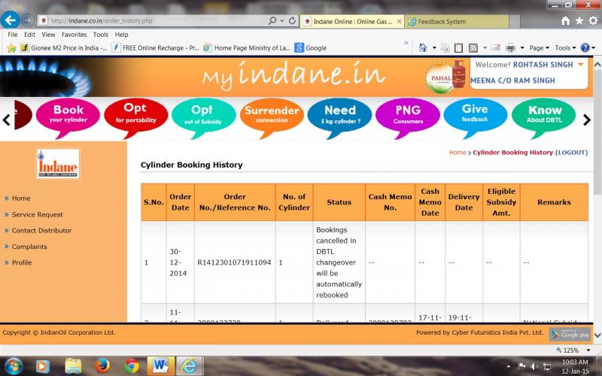Open Service Request in sidebar
Screen dimensions: 602x376
tap(37, 214)
